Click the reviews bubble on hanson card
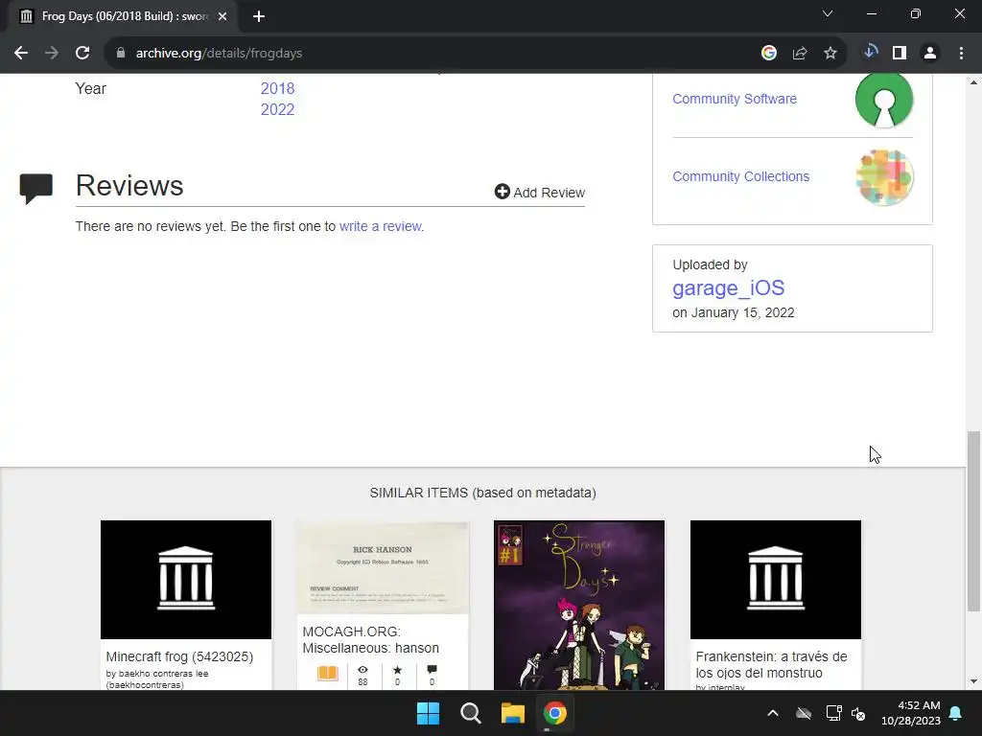This screenshot has height=736, width=982. [x=432, y=670]
